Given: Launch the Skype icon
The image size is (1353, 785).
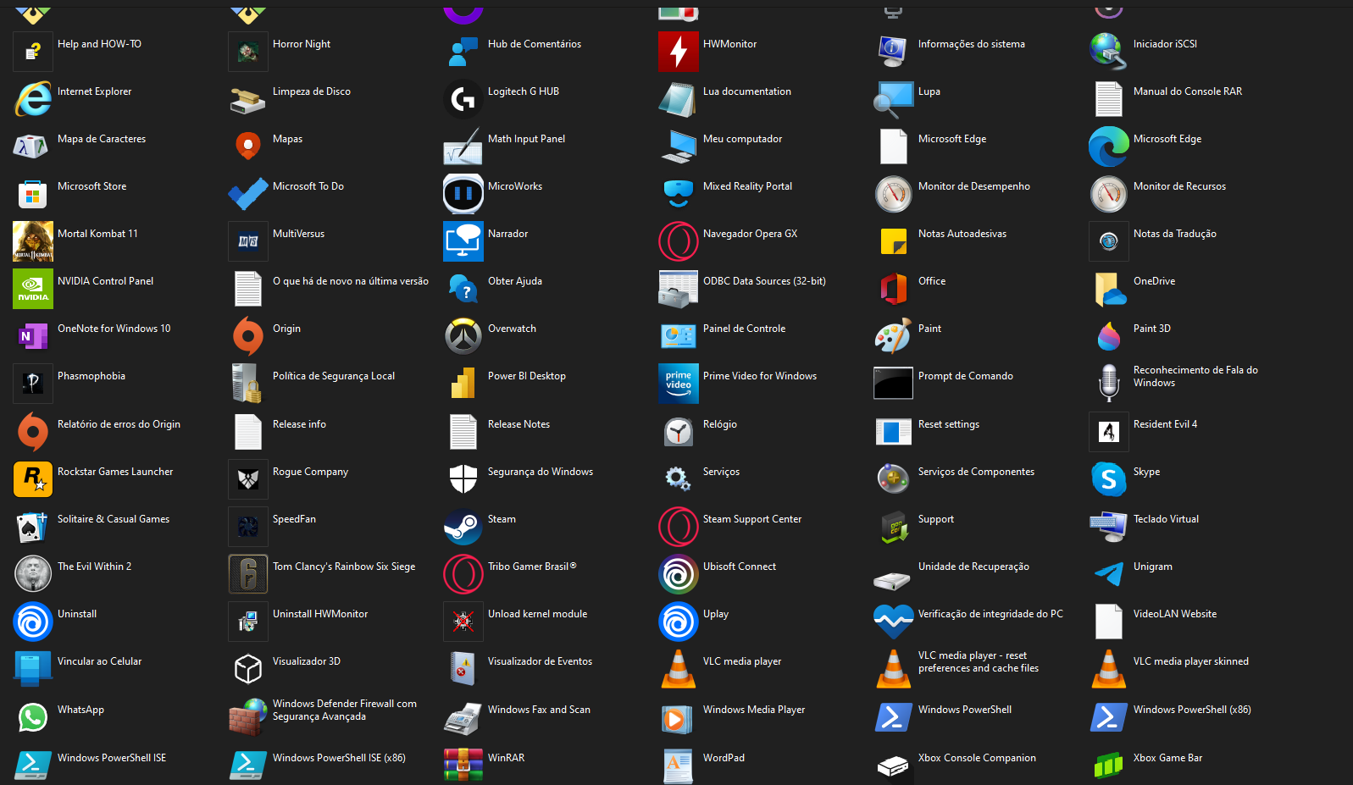Looking at the screenshot, I should point(1109,479).
